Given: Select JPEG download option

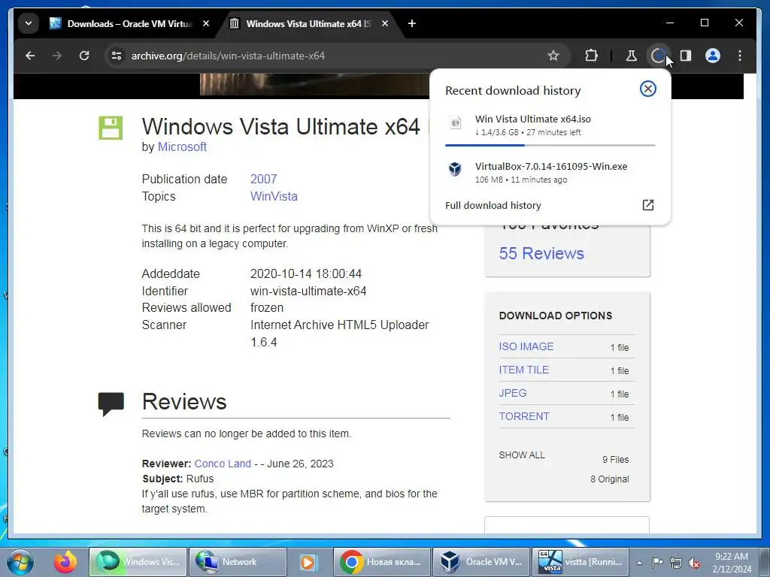Looking at the screenshot, I should (512, 393).
